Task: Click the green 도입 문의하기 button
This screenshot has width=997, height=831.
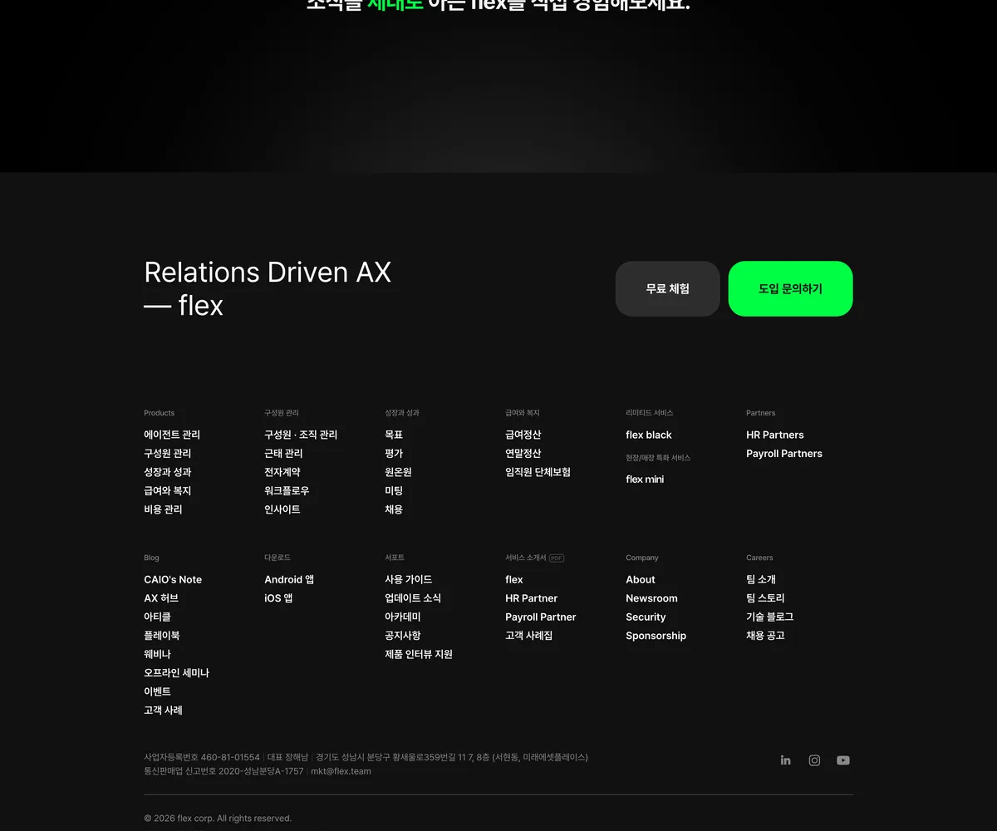Action: pos(791,288)
